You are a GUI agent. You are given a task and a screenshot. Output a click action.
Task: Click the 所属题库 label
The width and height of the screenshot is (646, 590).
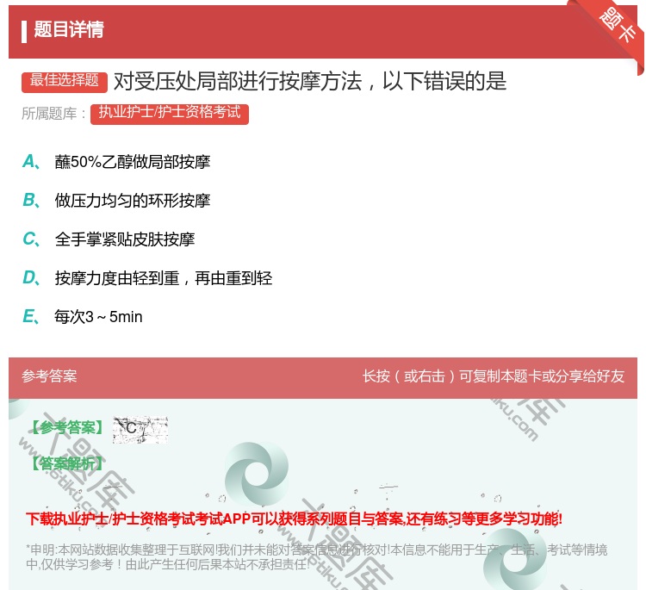tap(53, 114)
